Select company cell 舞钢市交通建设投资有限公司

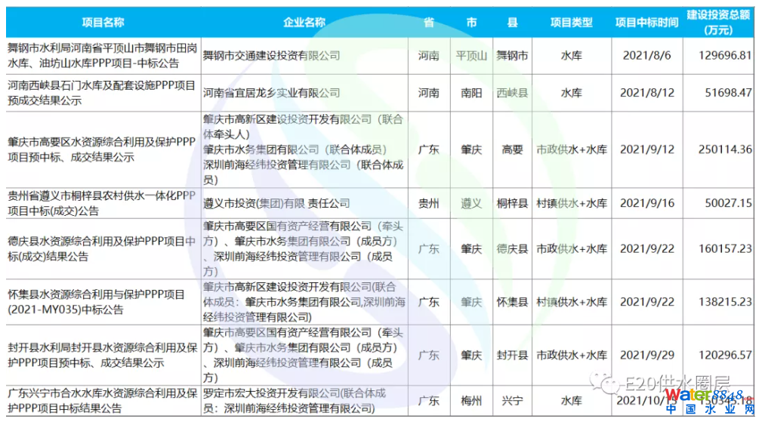coord(272,55)
